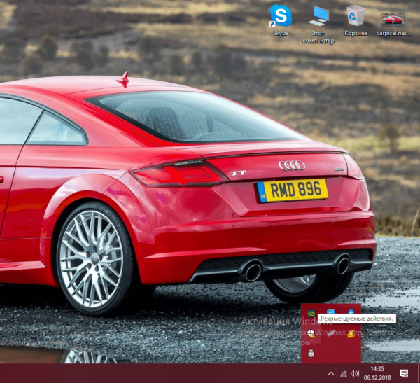Click the Show desktop strip at taskbar edge
This screenshot has width=420, height=383.
[419, 373]
